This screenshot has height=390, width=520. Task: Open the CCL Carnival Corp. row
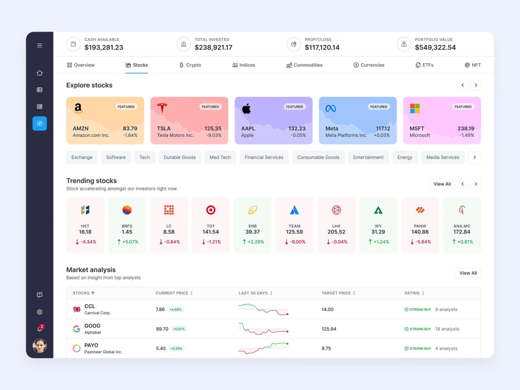pyautogui.click(x=274, y=309)
